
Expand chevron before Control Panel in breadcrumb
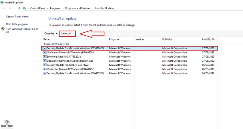coord(28,8)
